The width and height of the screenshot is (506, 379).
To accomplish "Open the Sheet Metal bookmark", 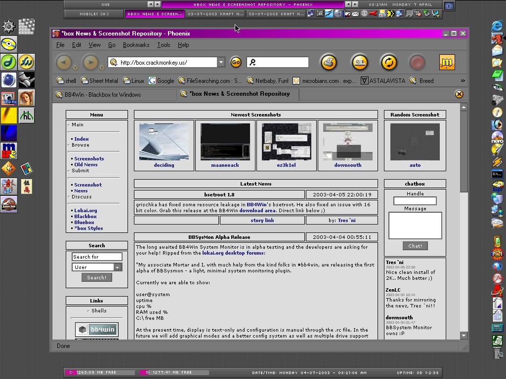I will (x=99, y=80).
